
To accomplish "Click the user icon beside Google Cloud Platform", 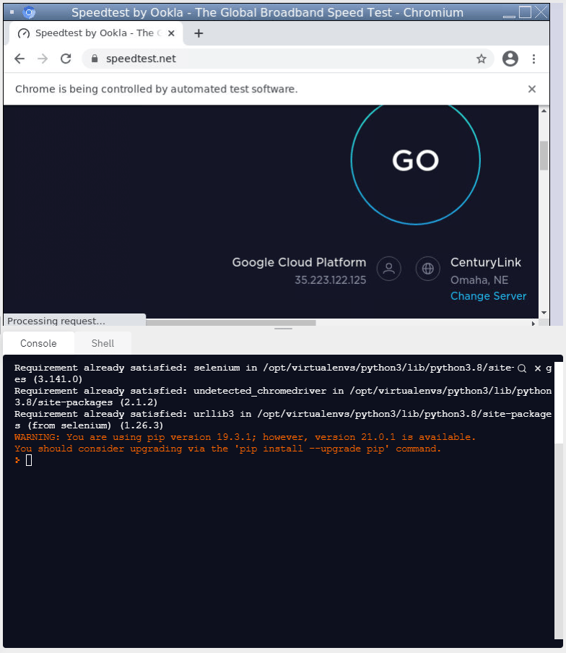I will [388, 269].
